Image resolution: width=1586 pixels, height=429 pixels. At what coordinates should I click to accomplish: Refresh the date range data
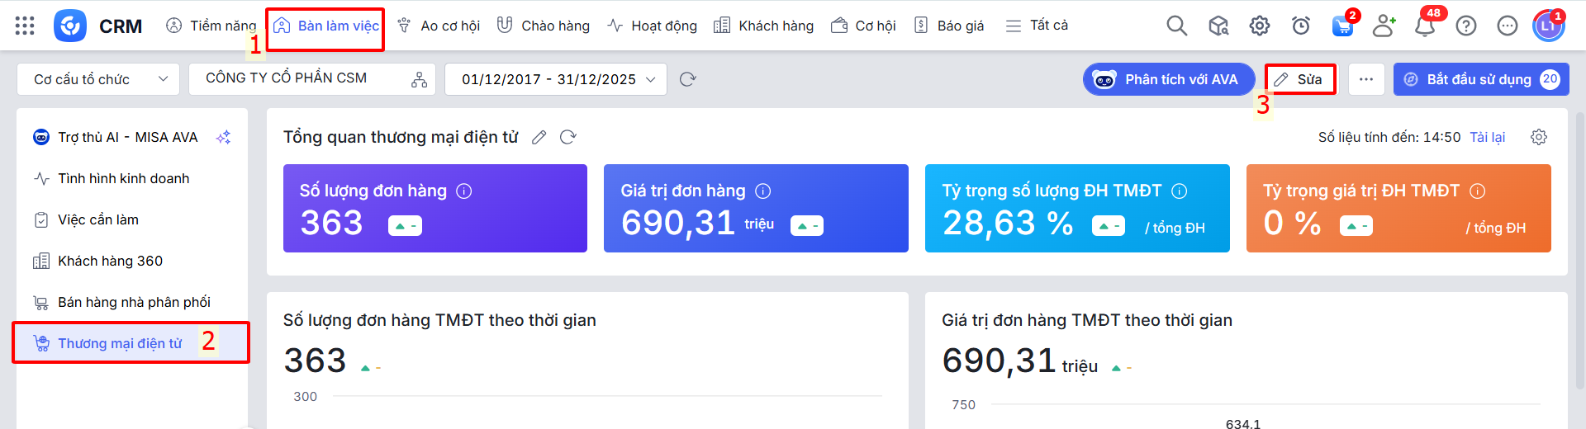687,79
